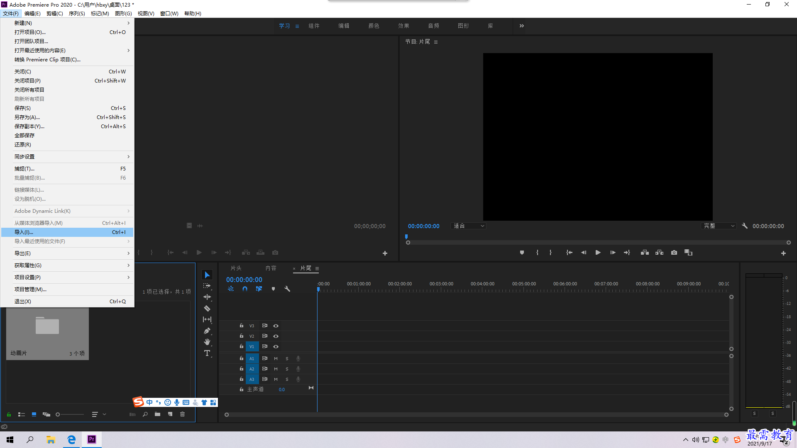Open Timeline Display Settings wrench
The width and height of the screenshot is (797, 448).
[287, 289]
